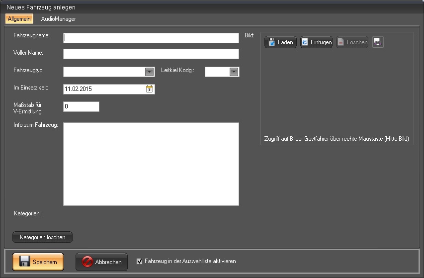Click into the Info zum Fahrzeug text area
Screen dimensions: 424x278
click(151, 164)
